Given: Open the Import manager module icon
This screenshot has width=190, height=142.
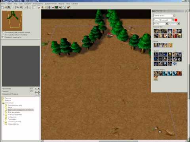Looking at the screenshot, I should 64,7.
